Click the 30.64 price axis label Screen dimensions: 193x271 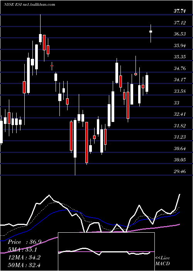click(180, 149)
